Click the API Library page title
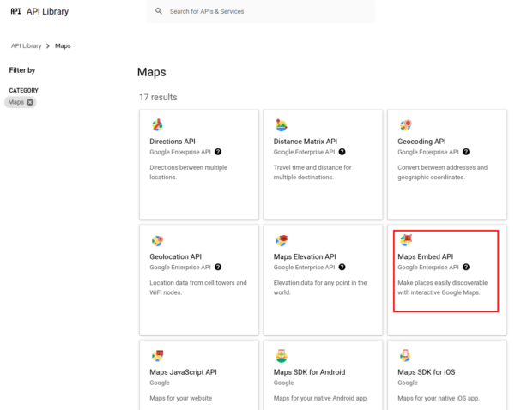 tap(47, 11)
